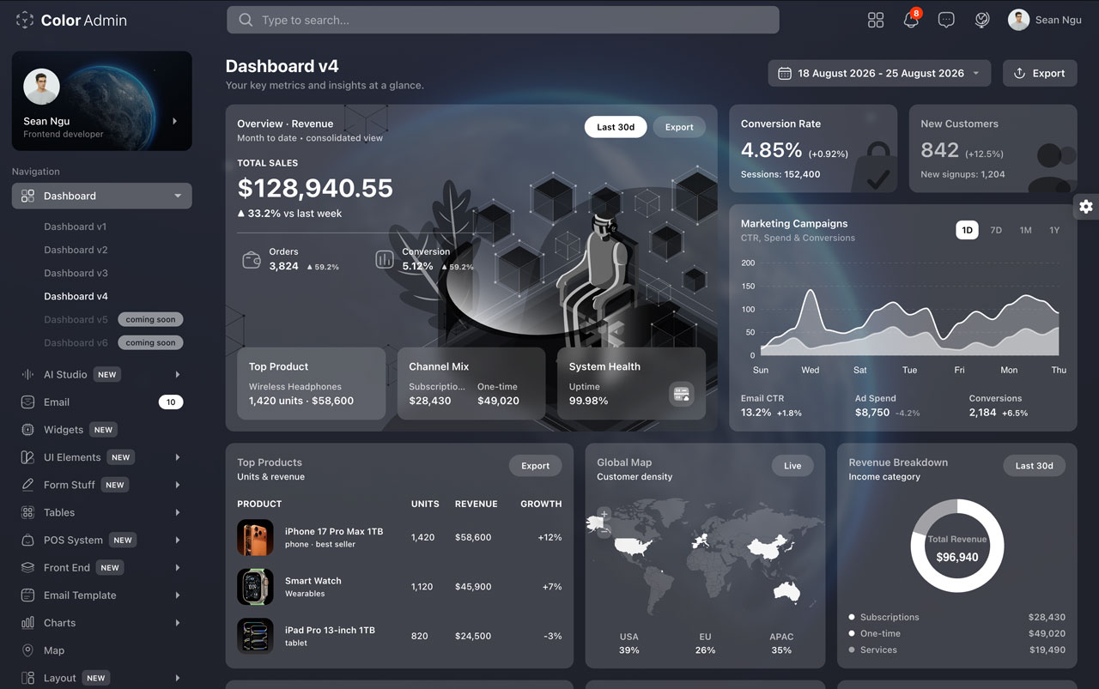Expand the Tables submenu arrow
The width and height of the screenshot is (1099, 689).
tap(178, 512)
